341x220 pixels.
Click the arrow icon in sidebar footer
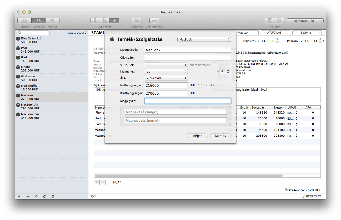coord(53,196)
